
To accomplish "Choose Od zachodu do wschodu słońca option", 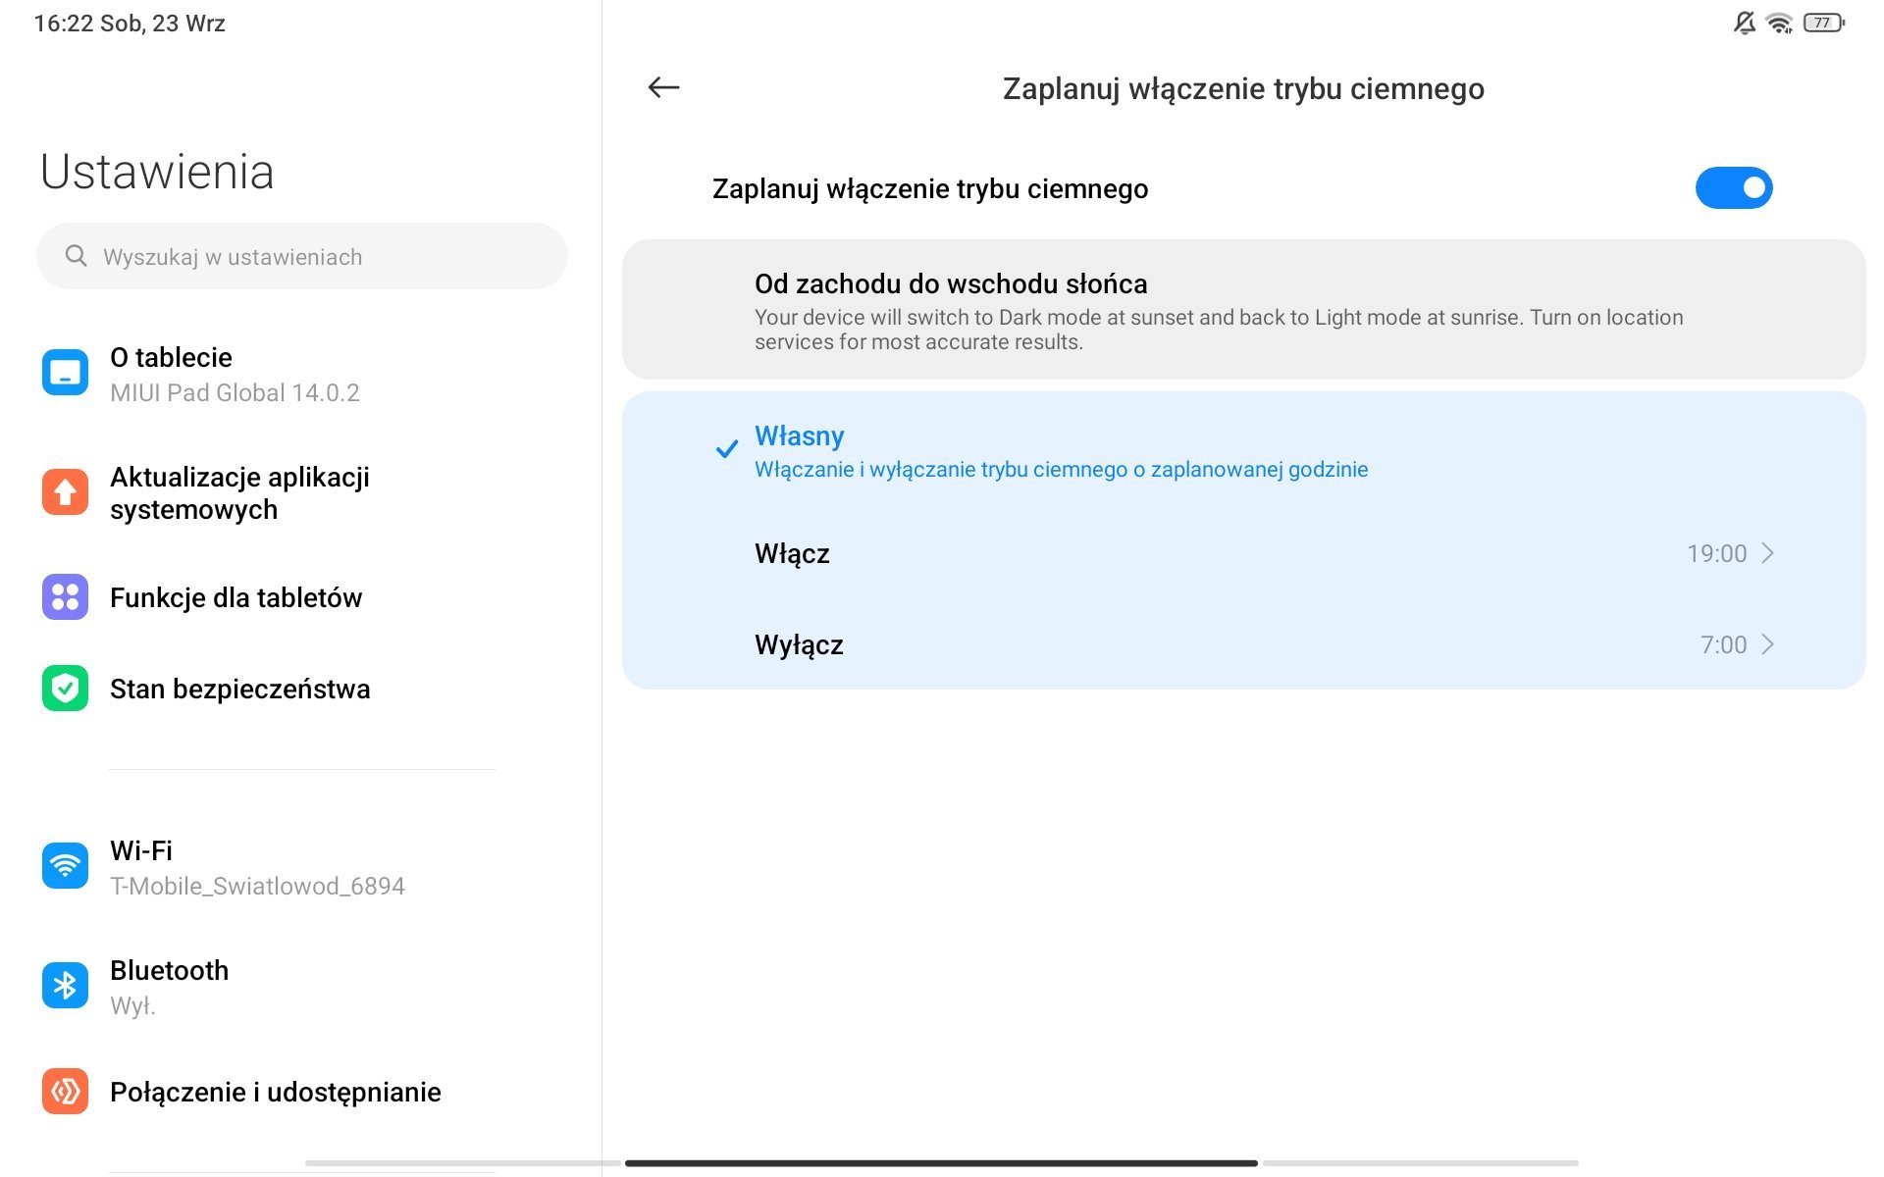I will point(1243,310).
